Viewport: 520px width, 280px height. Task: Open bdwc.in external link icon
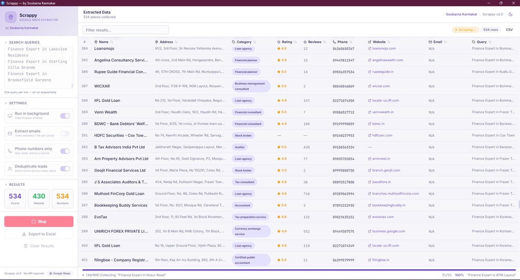pyautogui.click(x=369, y=124)
